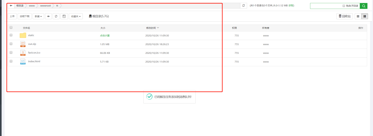Switch to list view layout
Screen dimensions: 373x136
(x=365, y=16)
